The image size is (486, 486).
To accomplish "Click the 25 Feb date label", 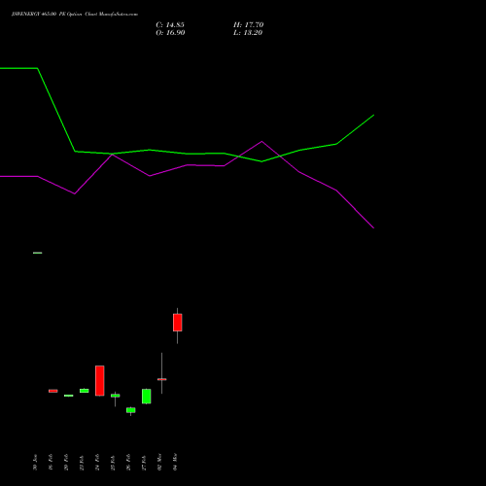I will click(x=113, y=463).
